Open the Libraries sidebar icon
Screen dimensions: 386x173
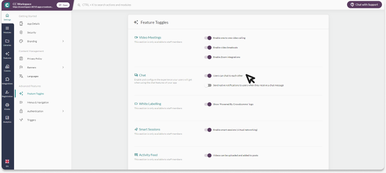[x=7, y=42]
